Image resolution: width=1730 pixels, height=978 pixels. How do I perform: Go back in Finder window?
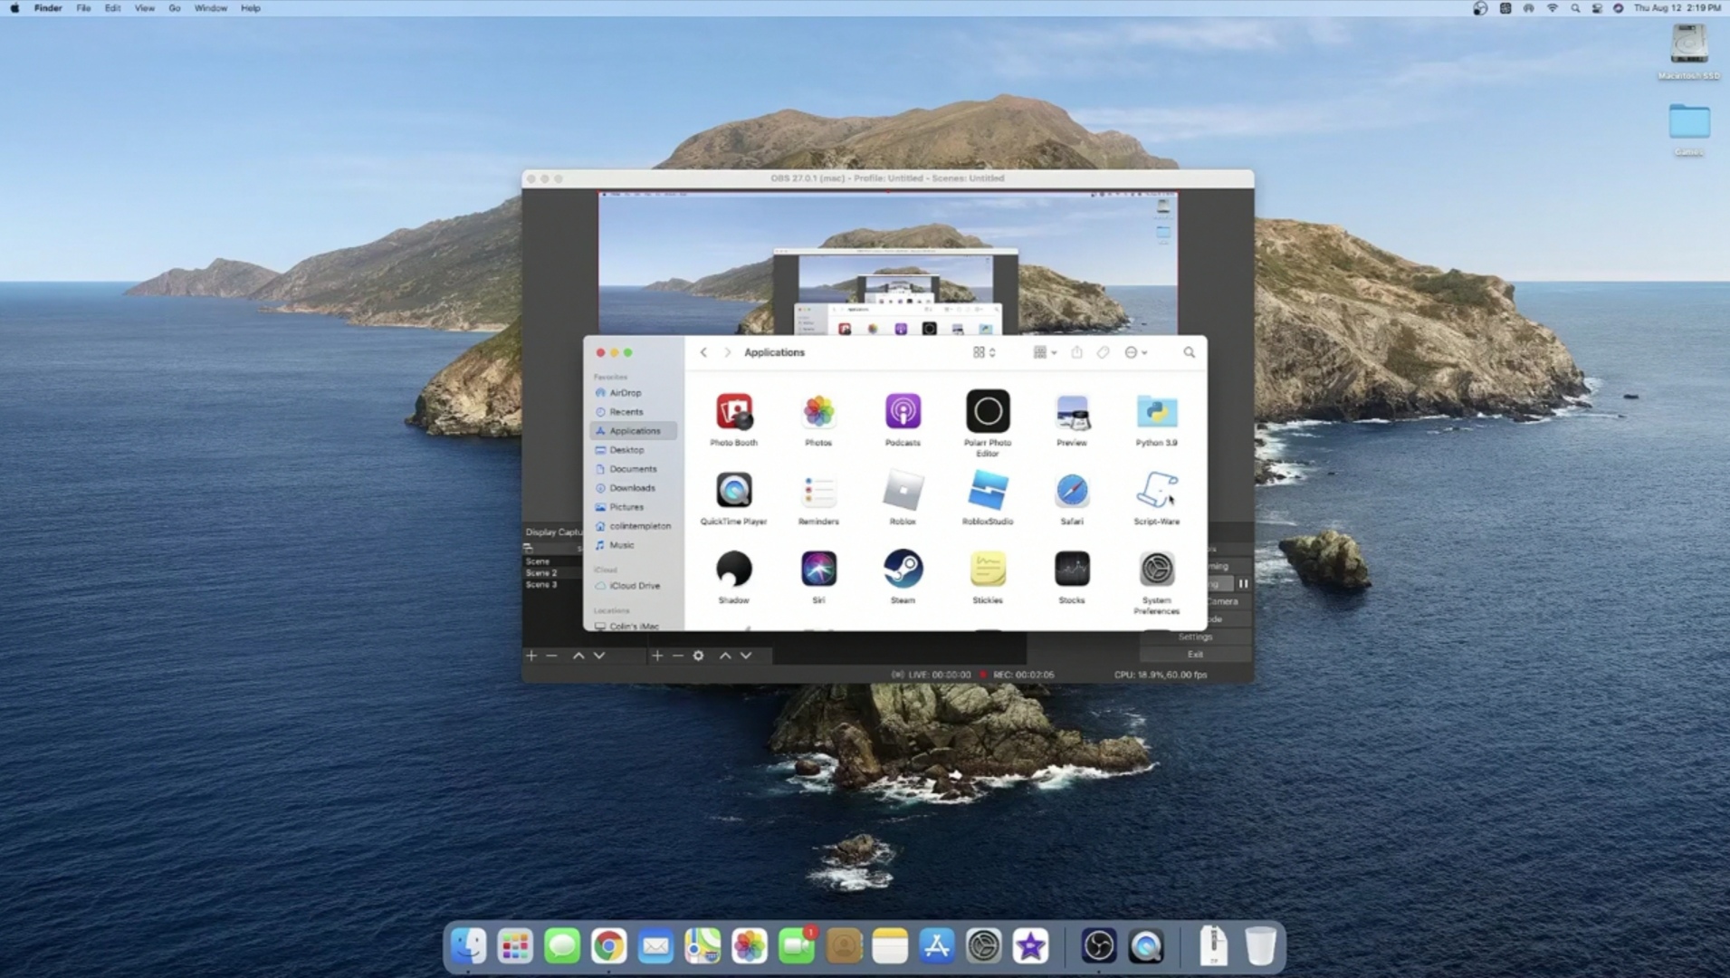[x=703, y=352]
